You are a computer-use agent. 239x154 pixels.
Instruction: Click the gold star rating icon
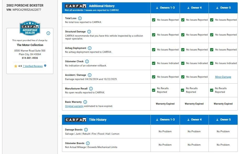16,66
